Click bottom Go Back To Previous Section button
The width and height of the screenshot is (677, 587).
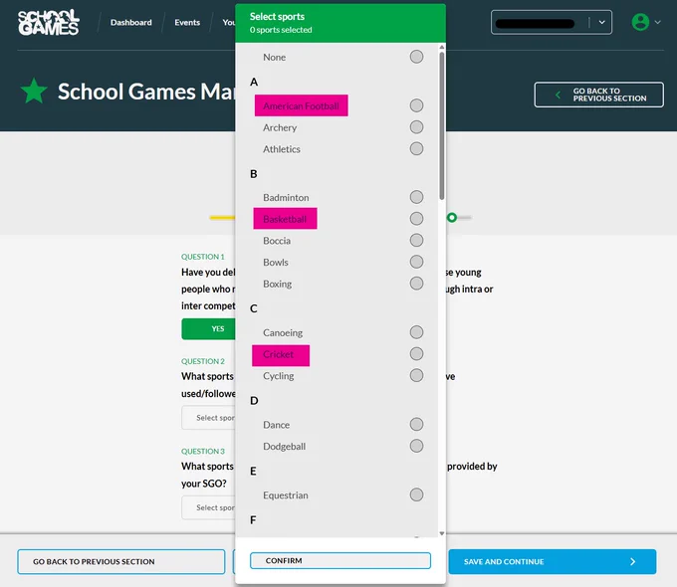121,561
